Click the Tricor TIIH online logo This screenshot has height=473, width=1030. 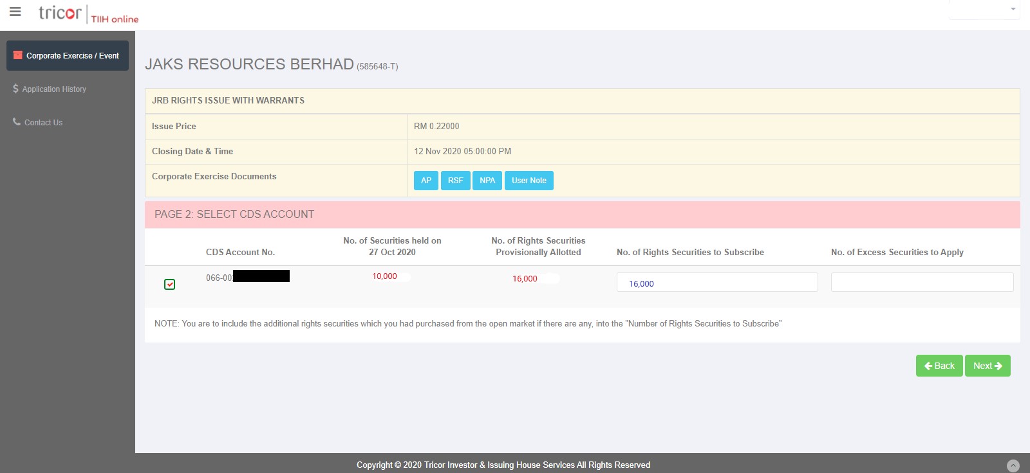point(88,13)
